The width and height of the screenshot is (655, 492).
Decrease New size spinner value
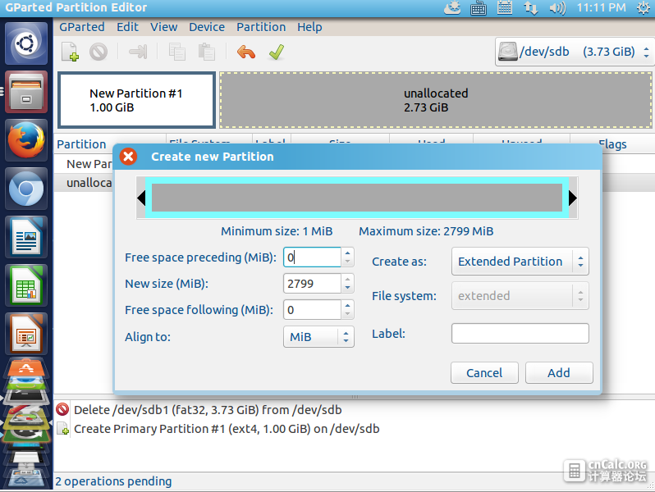pos(347,289)
